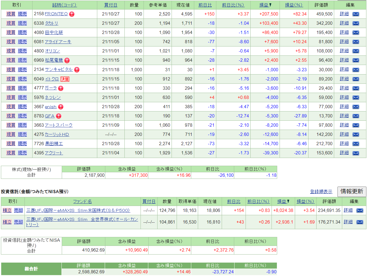Click 現売 for the FRONTEO row
The width and height of the screenshot is (367, 276).
(x=22, y=14)
